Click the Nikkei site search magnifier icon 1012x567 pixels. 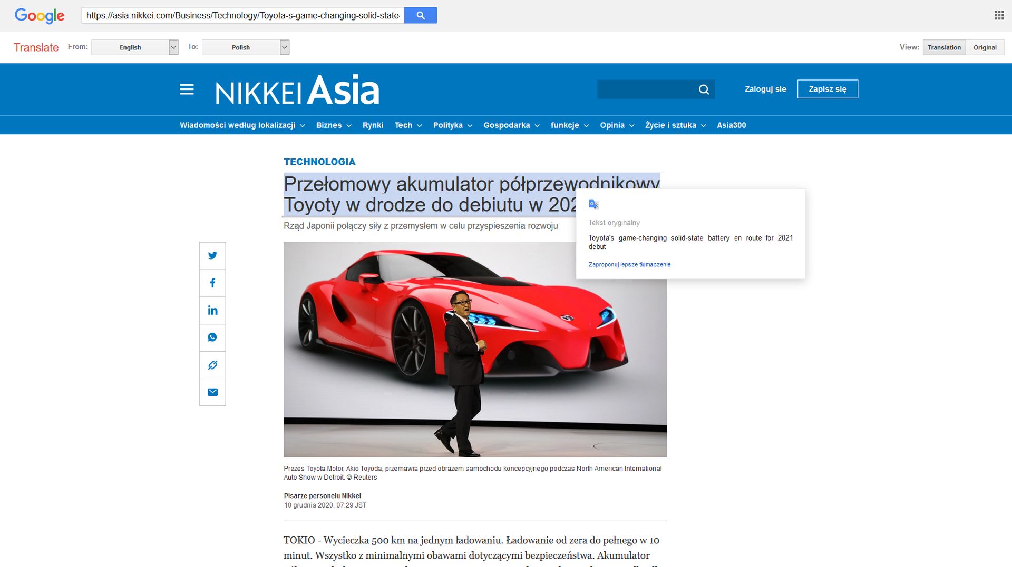pos(704,89)
